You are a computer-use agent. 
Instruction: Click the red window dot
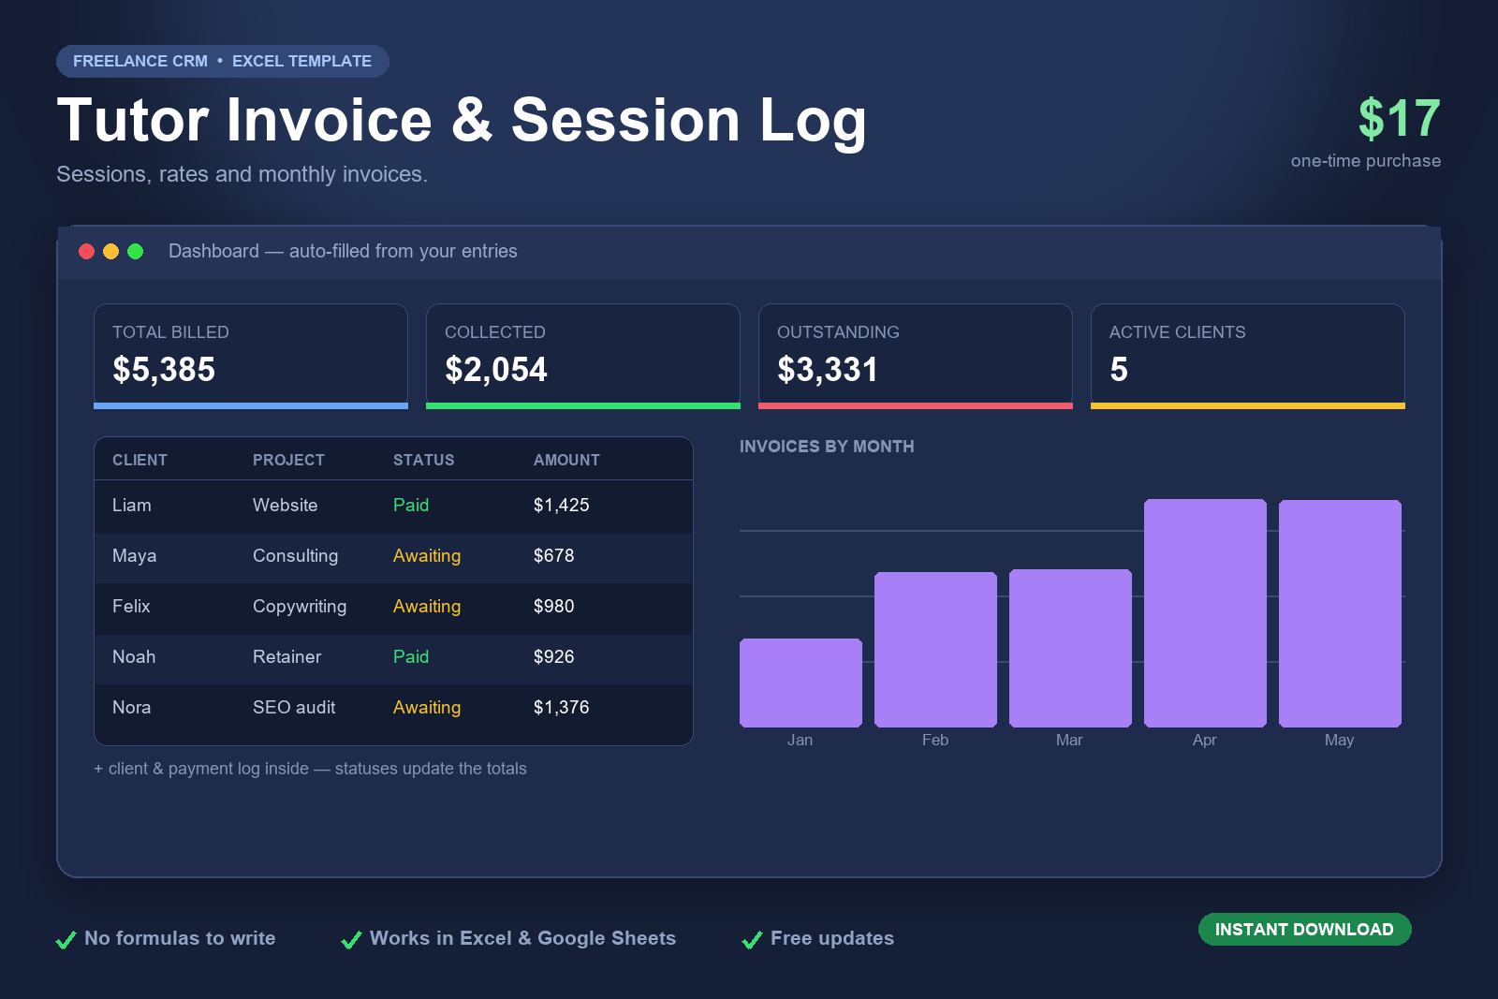pos(86,251)
